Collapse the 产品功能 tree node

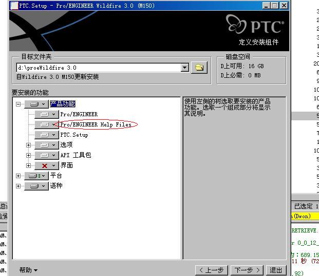(x=18, y=104)
